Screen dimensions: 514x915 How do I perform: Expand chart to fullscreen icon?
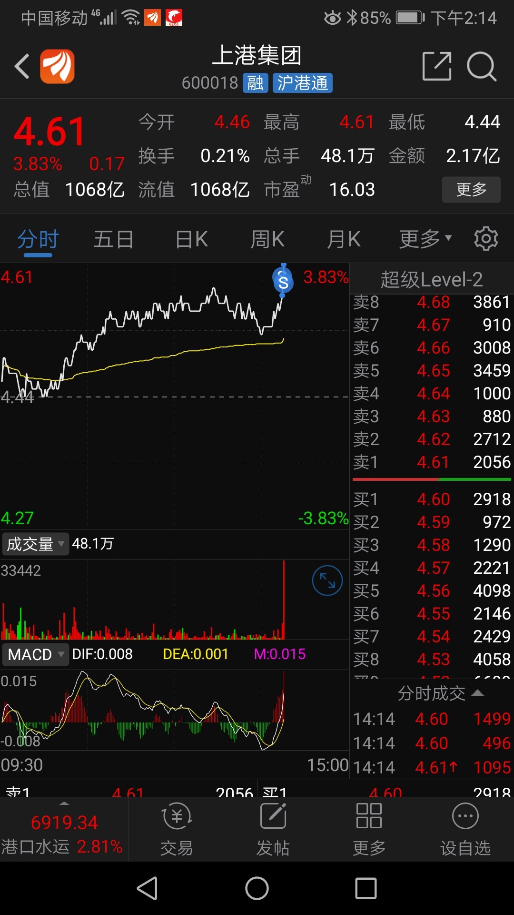(327, 580)
